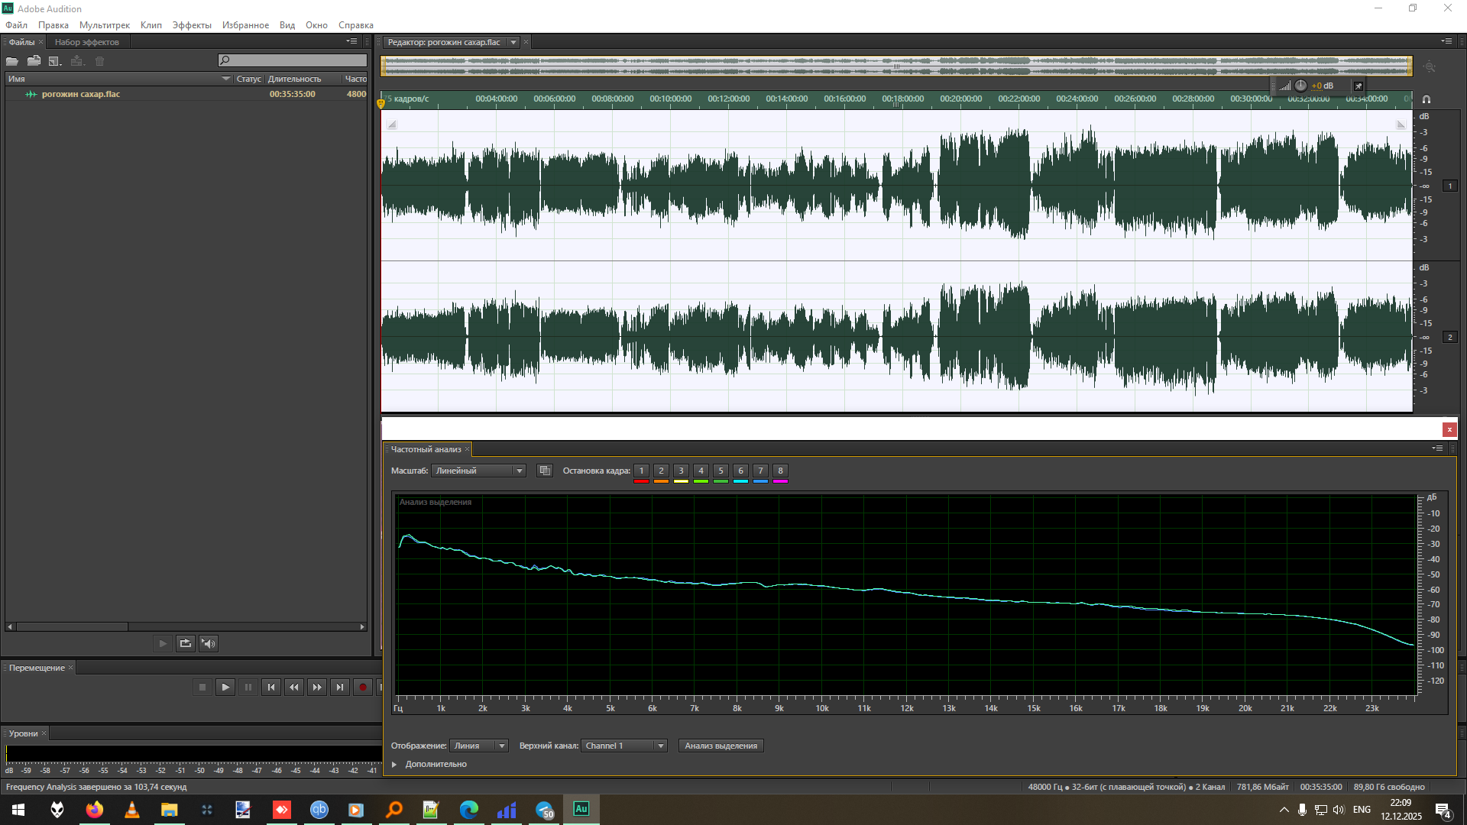
Task: Click Move Playhead to Previous button
Action: [270, 687]
